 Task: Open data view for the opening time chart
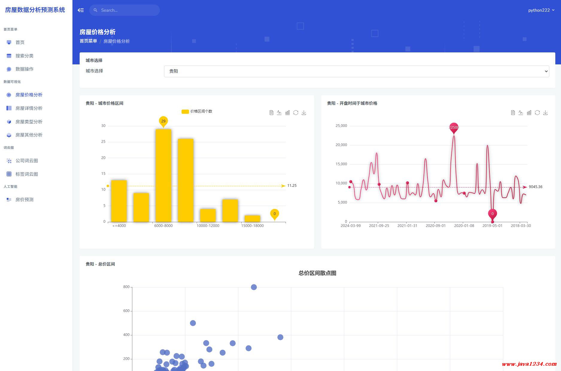pos(513,113)
